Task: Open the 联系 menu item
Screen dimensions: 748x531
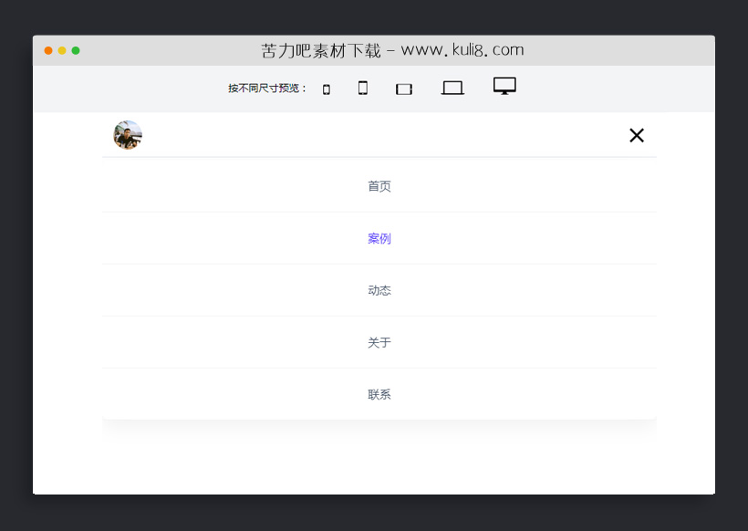Action: [x=379, y=394]
